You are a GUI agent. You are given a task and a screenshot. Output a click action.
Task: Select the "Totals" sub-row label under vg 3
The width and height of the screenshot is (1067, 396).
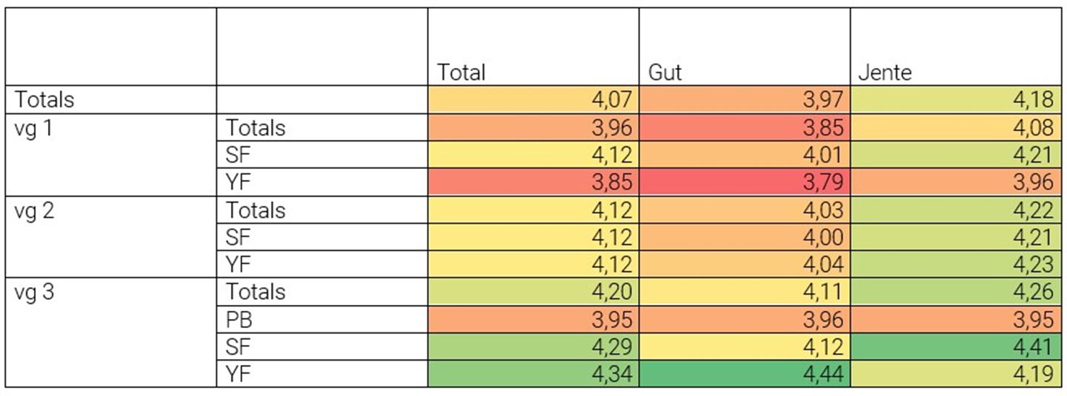256,292
